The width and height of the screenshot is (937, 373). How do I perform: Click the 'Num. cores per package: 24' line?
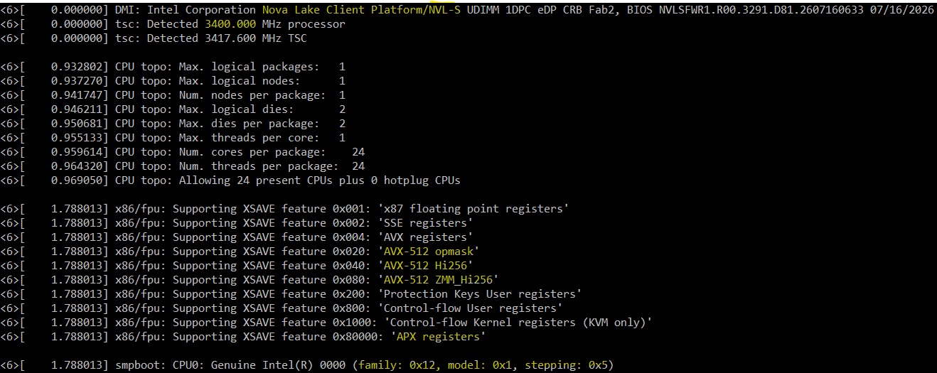coord(183,152)
